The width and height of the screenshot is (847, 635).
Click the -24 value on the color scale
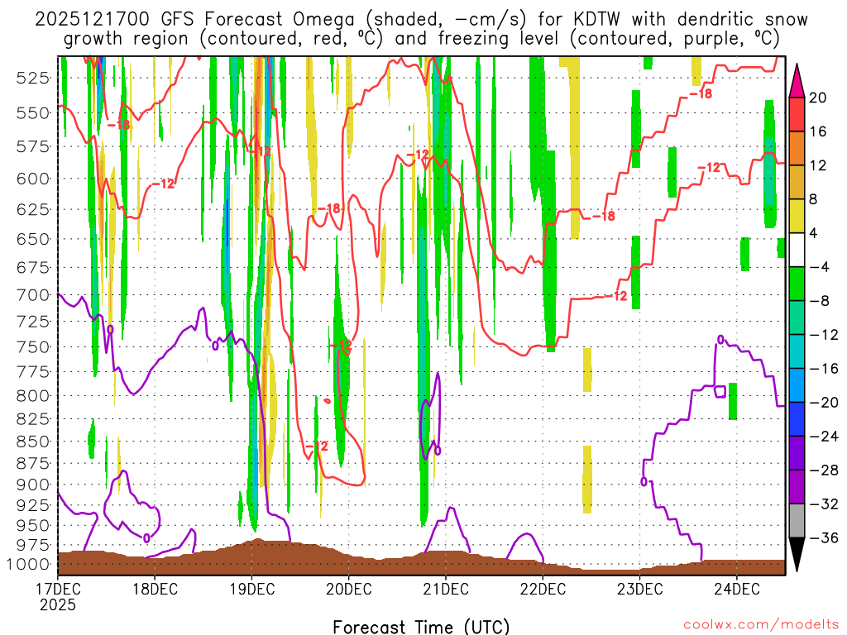point(824,437)
